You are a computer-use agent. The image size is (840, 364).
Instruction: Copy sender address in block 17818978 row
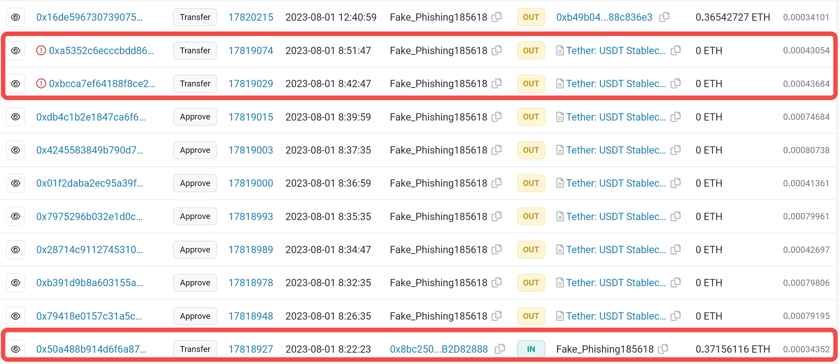pos(497,282)
